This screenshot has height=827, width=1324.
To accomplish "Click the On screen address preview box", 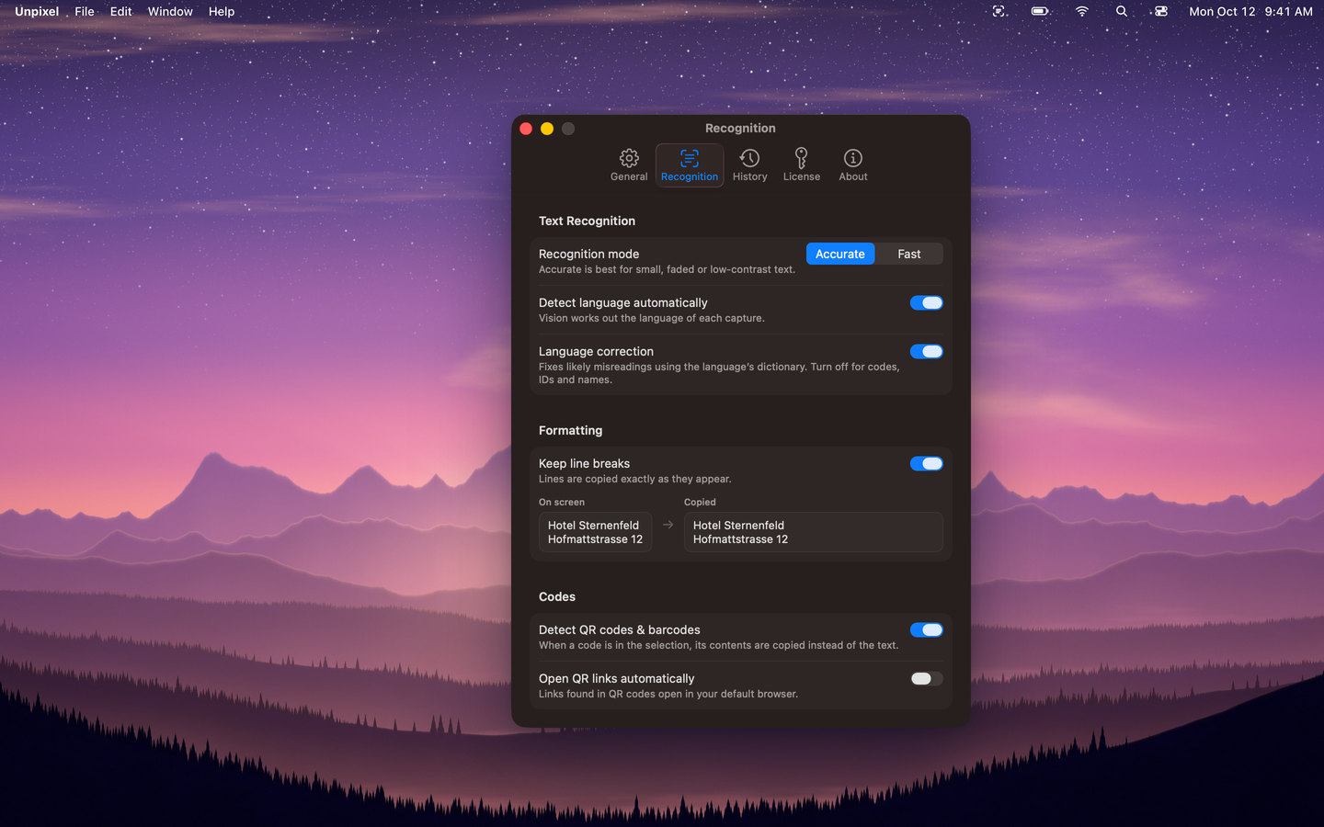I will [x=595, y=532].
